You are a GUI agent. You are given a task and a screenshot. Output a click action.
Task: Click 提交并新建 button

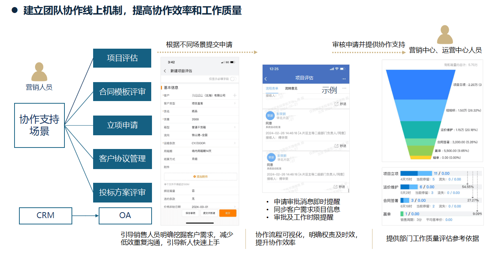(209, 213)
